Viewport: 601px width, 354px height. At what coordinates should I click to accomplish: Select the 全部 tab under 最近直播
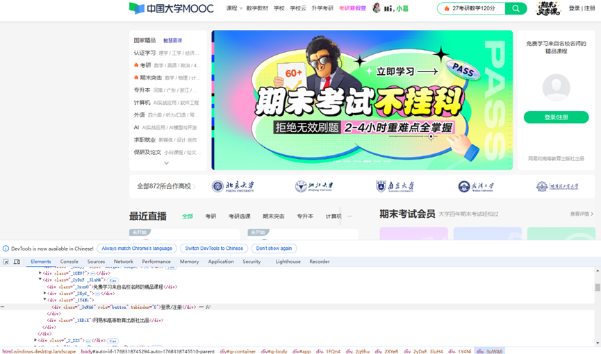(188, 216)
